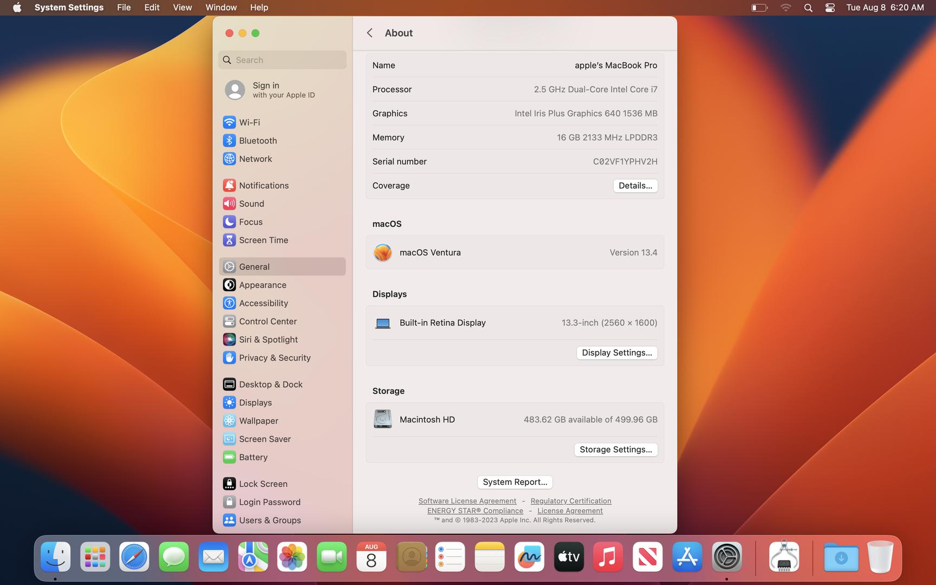The width and height of the screenshot is (936, 585).
Task: Select Sound in the sidebar
Action: tap(282, 204)
